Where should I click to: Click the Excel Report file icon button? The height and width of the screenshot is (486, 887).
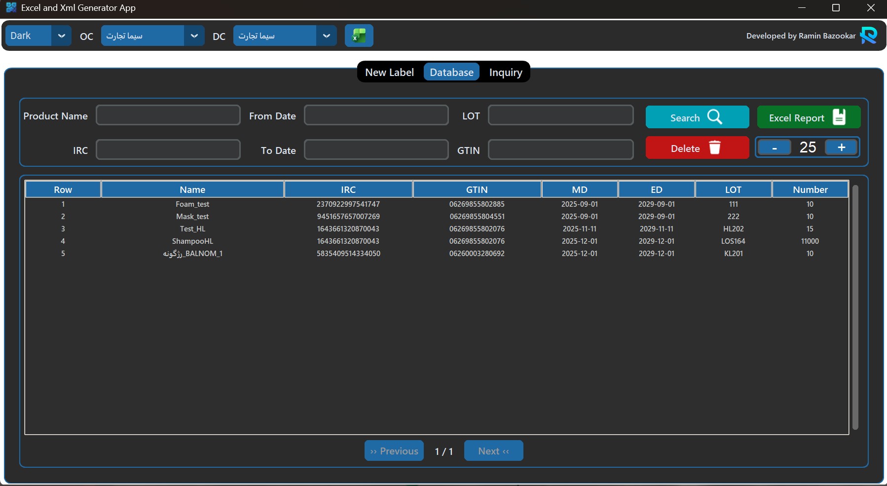[x=808, y=117]
